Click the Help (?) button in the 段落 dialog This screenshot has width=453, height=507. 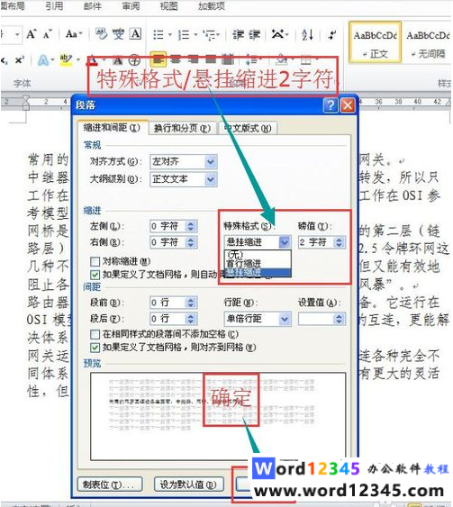pos(331,105)
